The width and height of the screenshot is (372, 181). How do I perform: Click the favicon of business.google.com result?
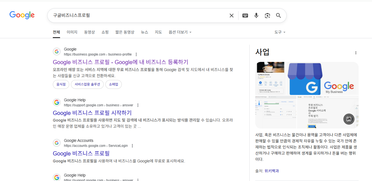click(57, 52)
